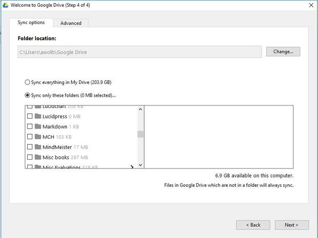Viewport: 318px width, 238px height.
Task: Click the folder list scroll down arrow
Action: coord(141,165)
